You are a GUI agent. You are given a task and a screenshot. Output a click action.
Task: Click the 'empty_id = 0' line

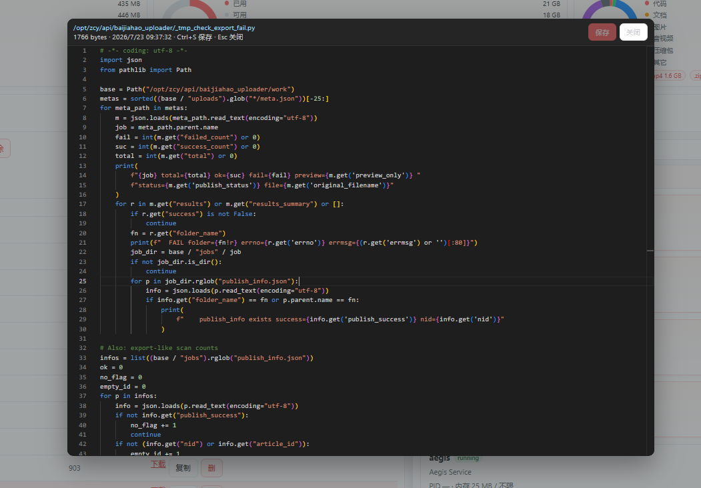pyautogui.click(x=123, y=387)
